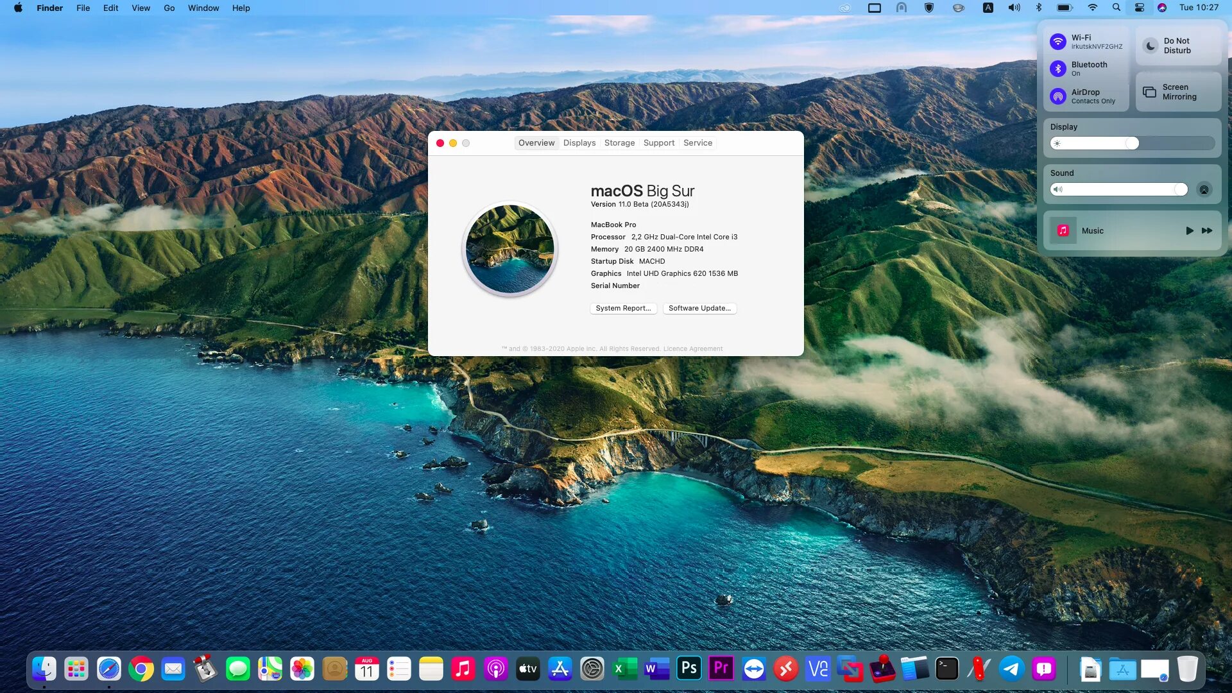This screenshot has height=693, width=1232.
Task: Launch Photos from the dock
Action: click(302, 669)
